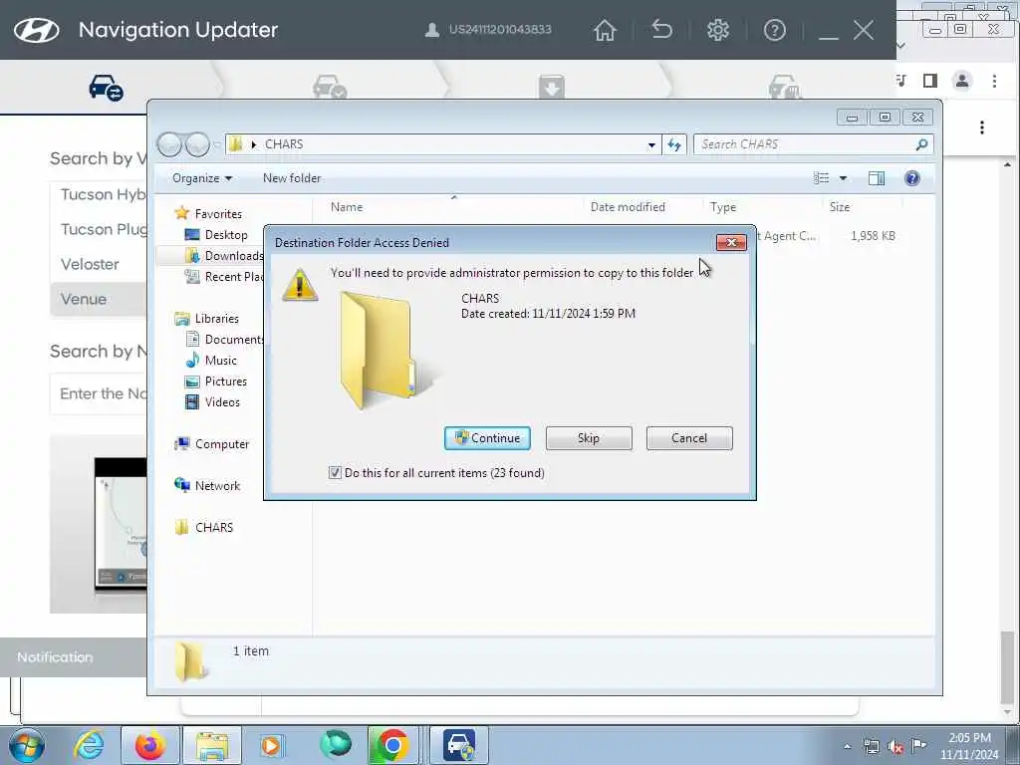
Task: Click the volume muted tray icon
Action: pyautogui.click(x=895, y=747)
